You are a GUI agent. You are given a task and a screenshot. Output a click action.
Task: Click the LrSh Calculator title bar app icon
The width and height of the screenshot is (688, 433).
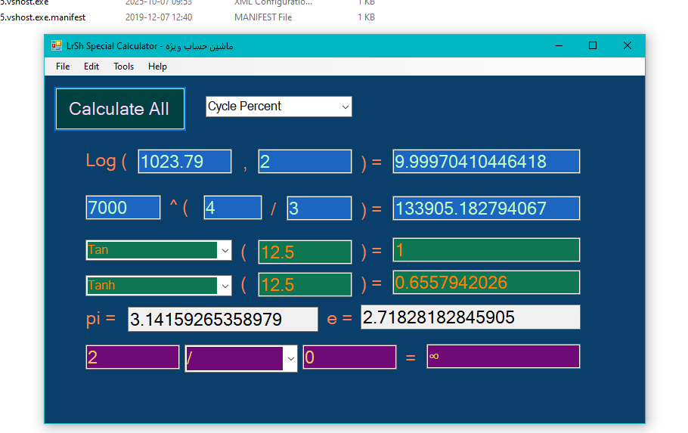[57, 46]
